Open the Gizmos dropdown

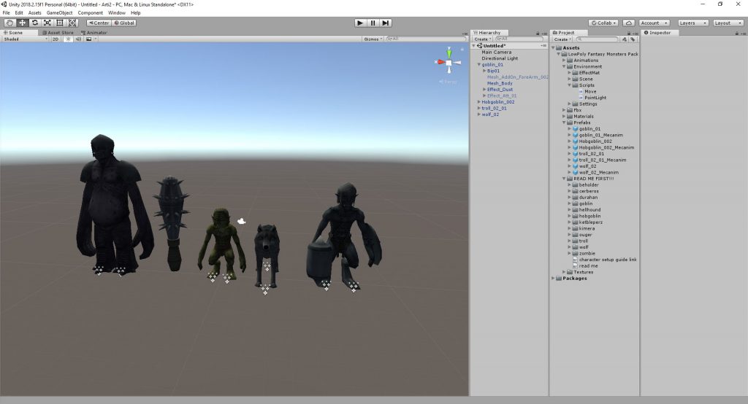tap(373, 39)
